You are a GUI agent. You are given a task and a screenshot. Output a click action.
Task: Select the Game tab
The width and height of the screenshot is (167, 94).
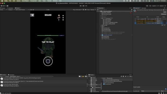point(17,8)
